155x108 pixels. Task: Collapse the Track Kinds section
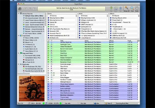pos(19,36)
